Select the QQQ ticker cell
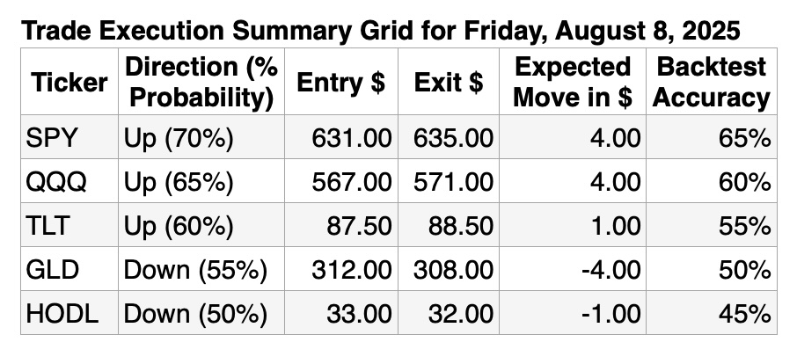 coord(69,181)
